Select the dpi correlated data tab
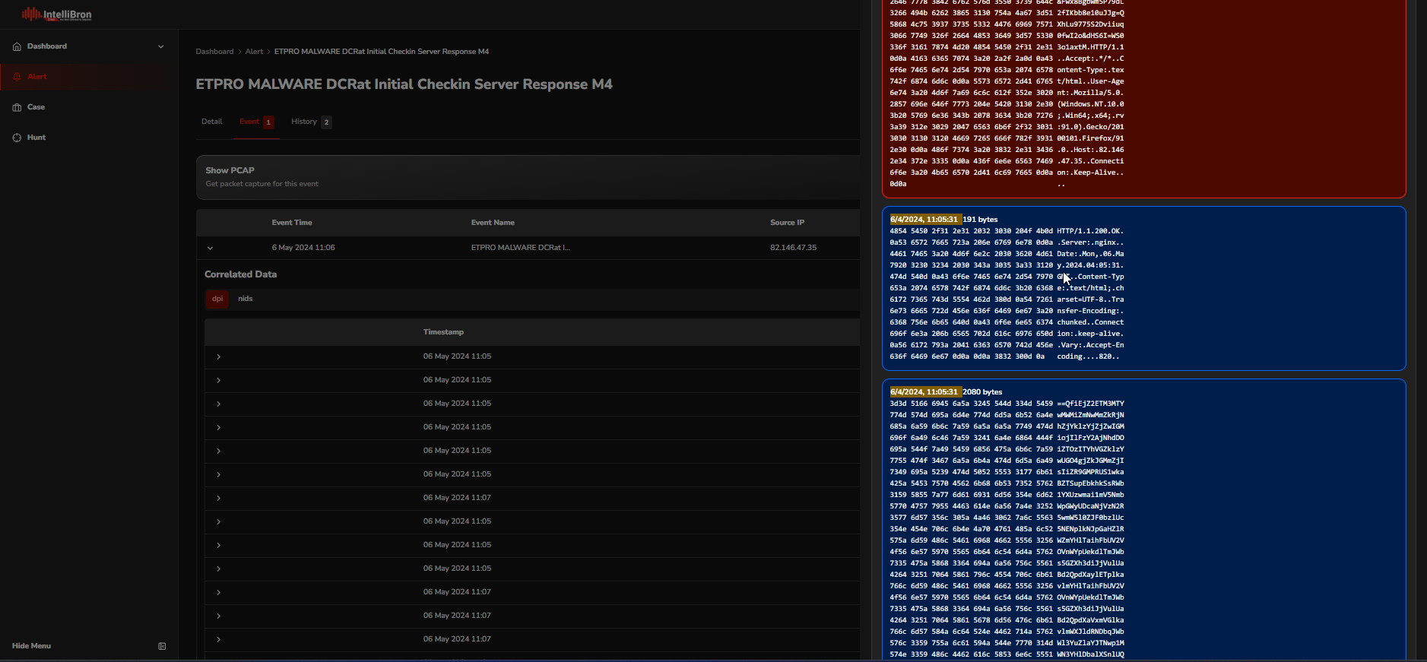 click(217, 299)
